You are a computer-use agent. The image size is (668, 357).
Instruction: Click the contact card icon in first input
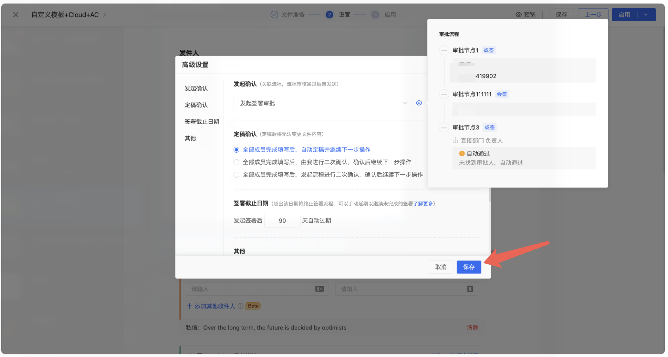point(319,289)
